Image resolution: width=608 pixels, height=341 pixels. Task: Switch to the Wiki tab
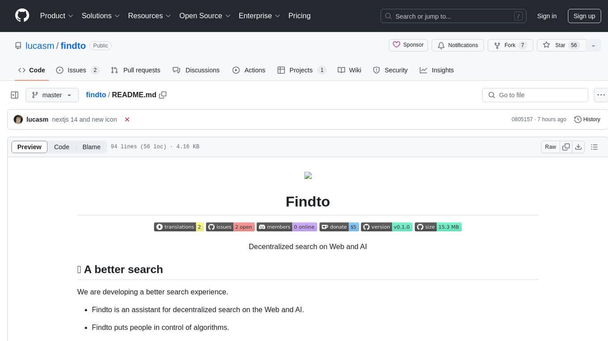click(x=350, y=70)
